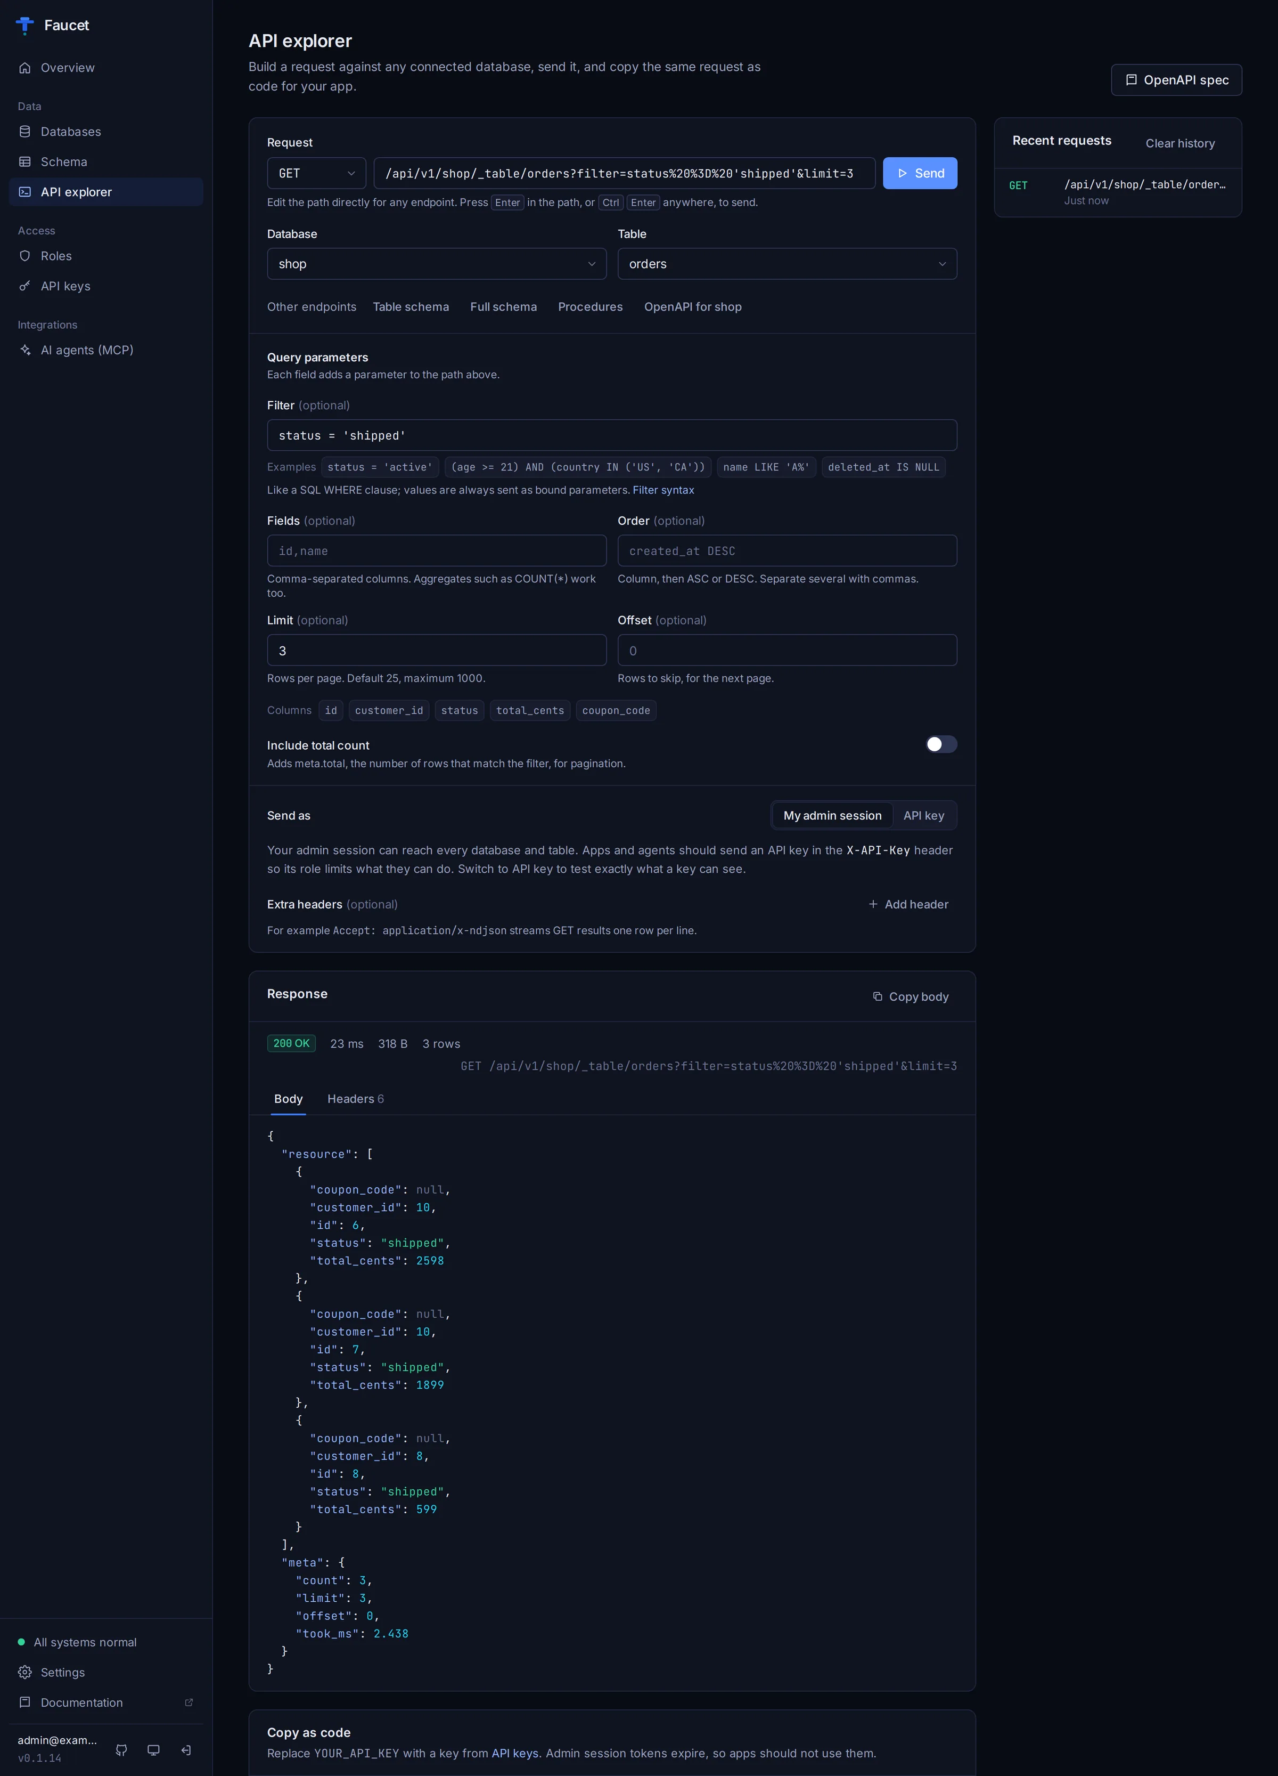Click the Limit input showing 3
Viewport: 1278px width, 1776px height.
(x=437, y=650)
